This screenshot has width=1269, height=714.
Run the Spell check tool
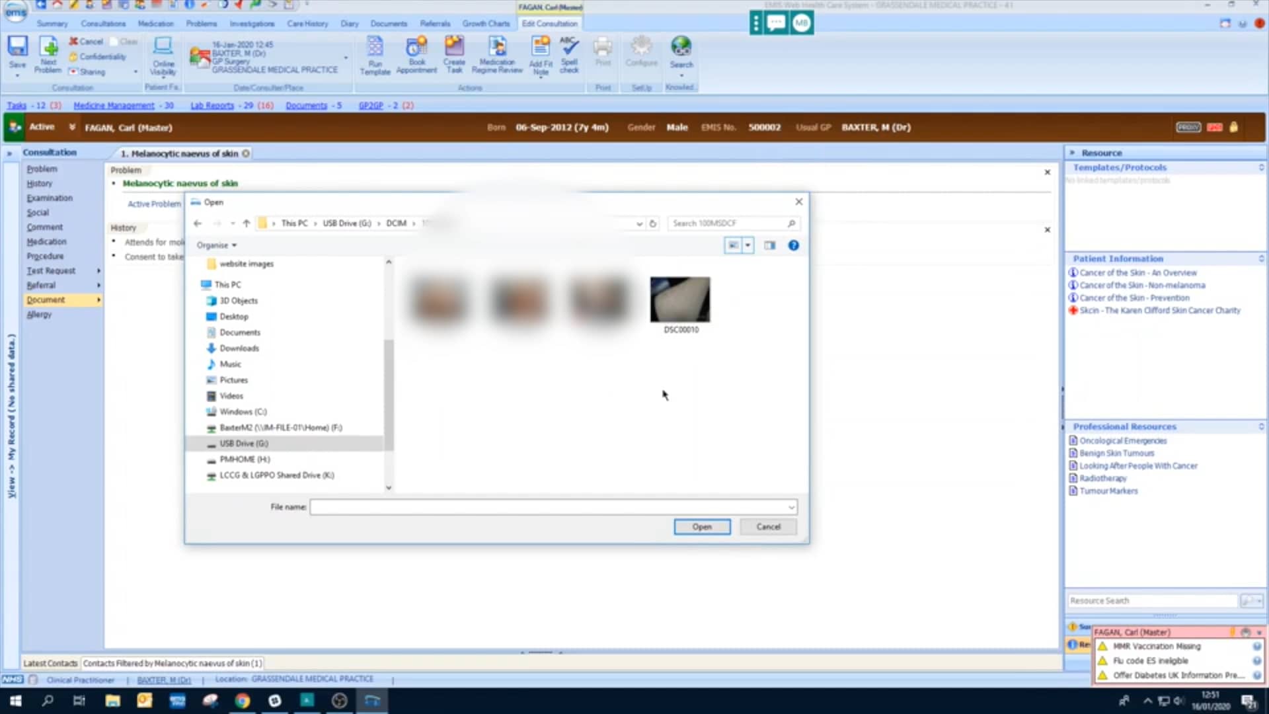pyautogui.click(x=569, y=56)
